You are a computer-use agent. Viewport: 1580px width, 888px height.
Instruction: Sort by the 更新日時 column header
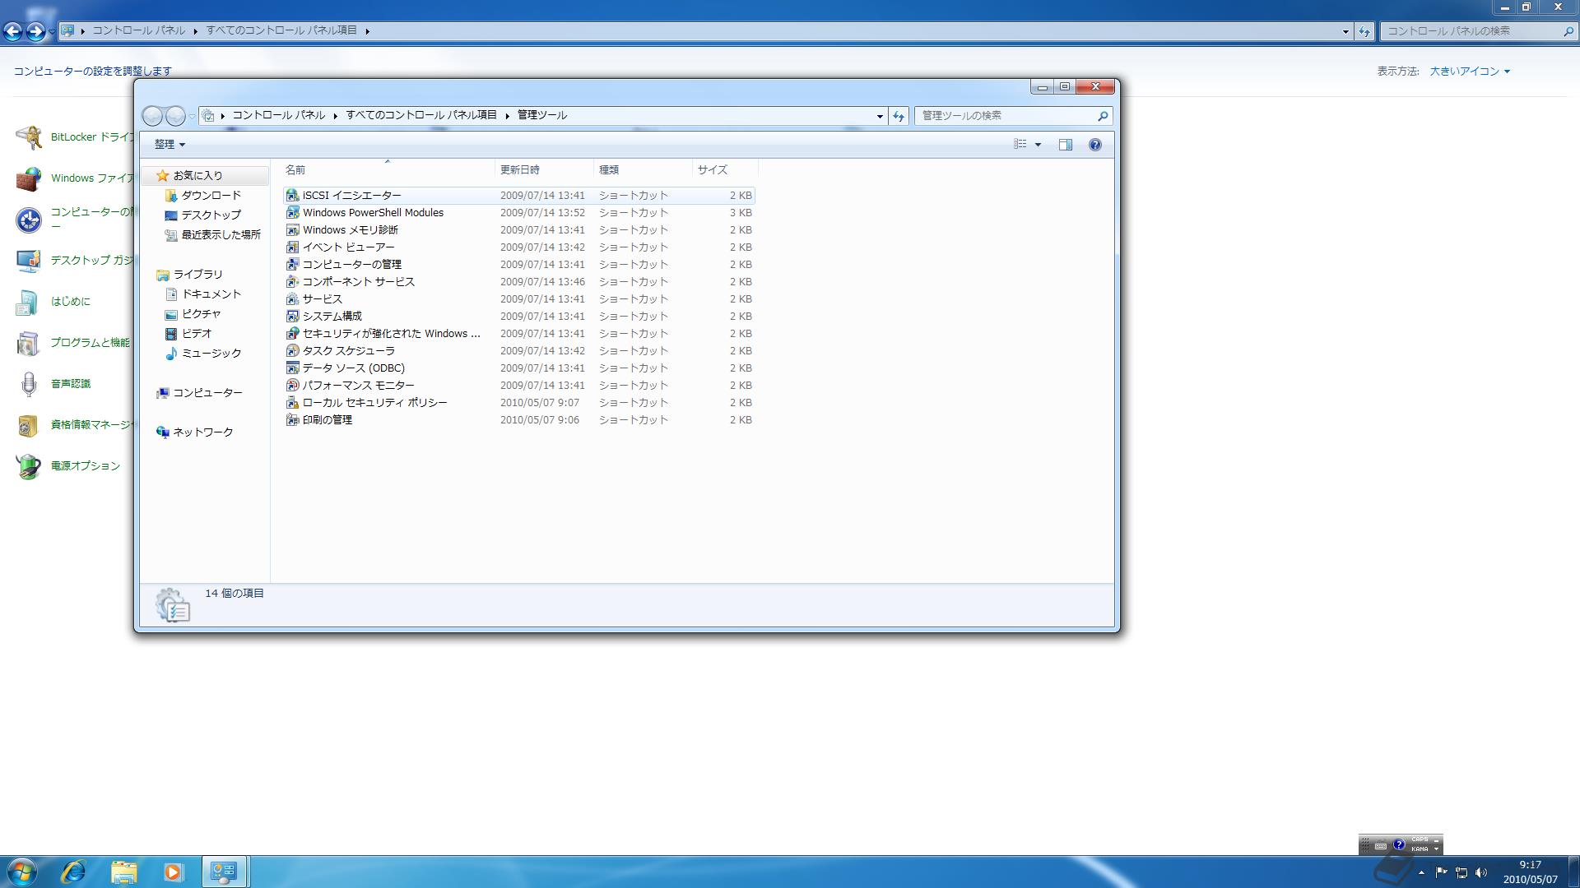pos(544,170)
